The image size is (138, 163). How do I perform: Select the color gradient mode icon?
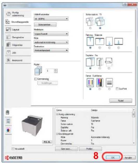coord(100,83)
